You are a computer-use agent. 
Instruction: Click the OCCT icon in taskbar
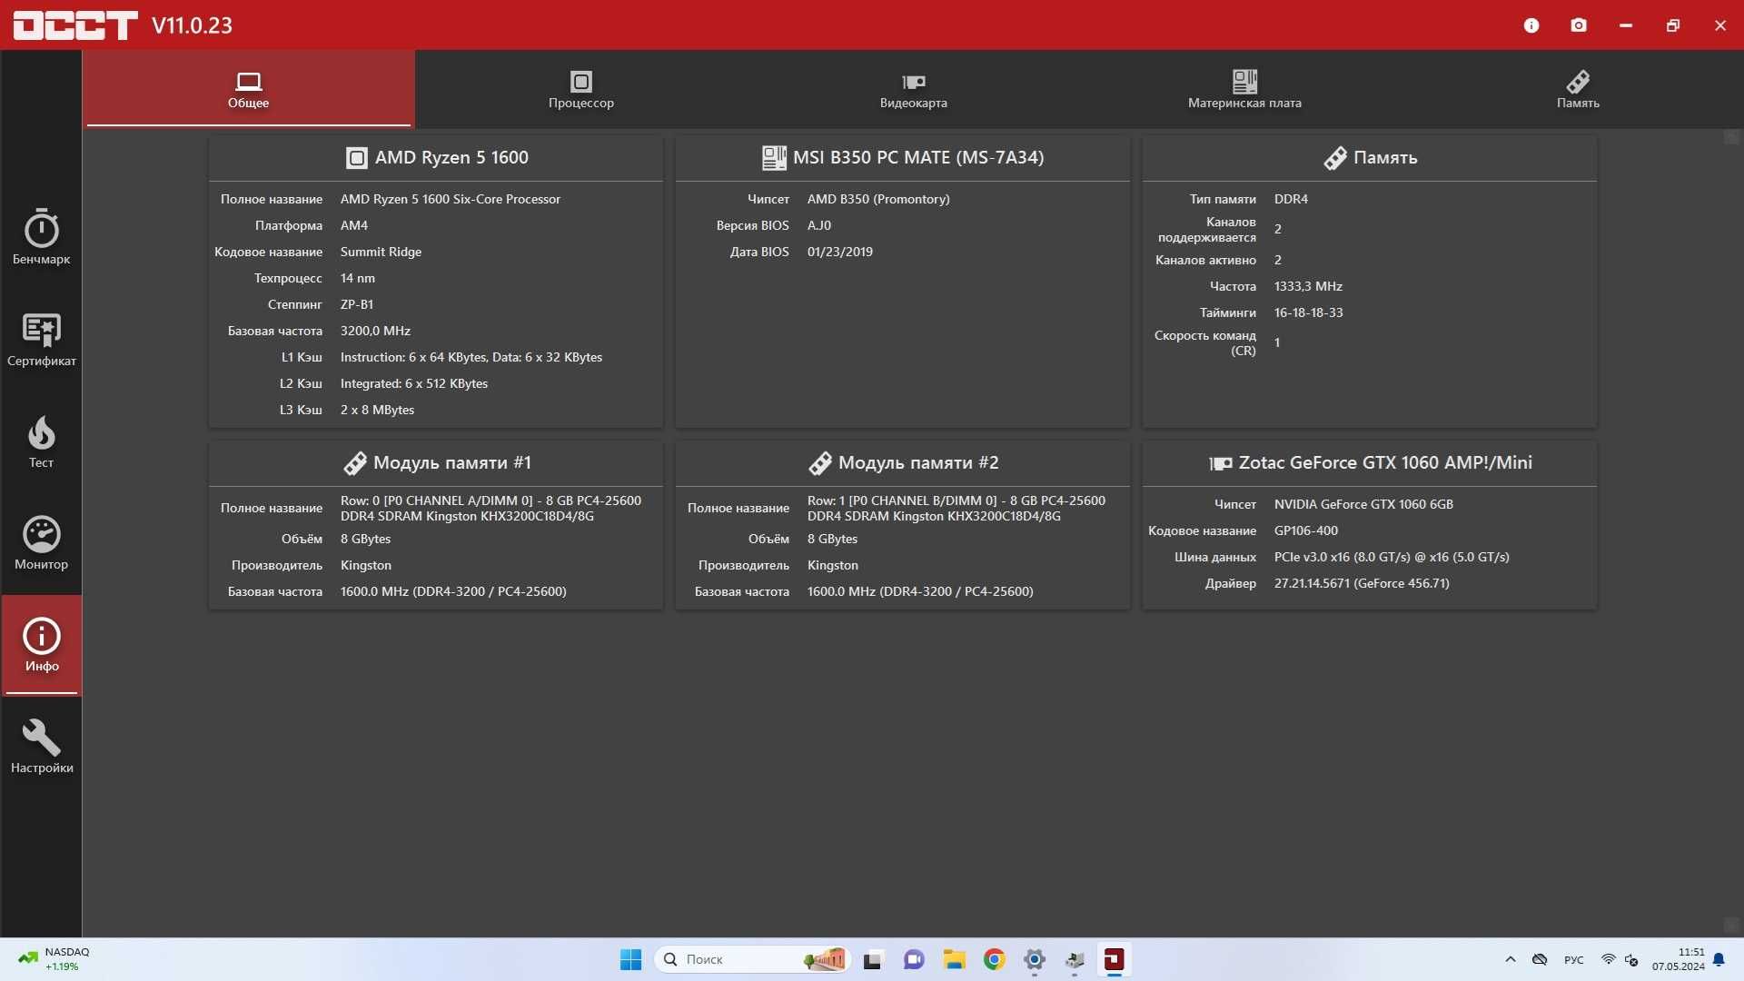click(1115, 959)
